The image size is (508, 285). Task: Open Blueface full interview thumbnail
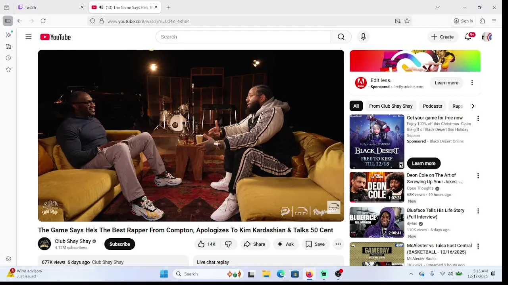(x=377, y=222)
